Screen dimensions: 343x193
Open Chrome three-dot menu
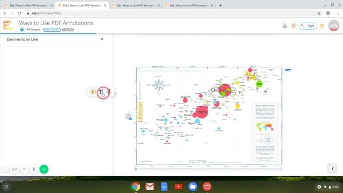[x=338, y=13]
